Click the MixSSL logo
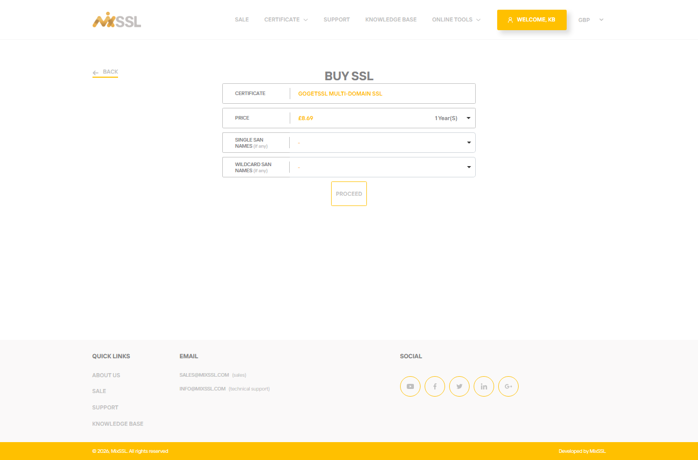The width and height of the screenshot is (698, 460). (x=117, y=20)
